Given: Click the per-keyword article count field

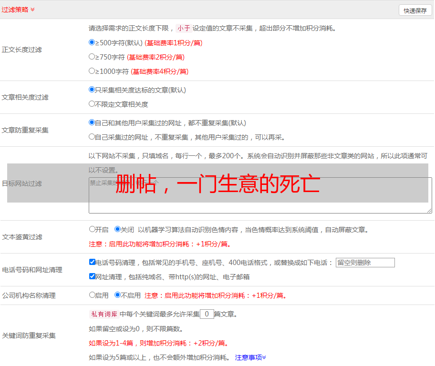Looking at the screenshot, I should (x=207, y=314).
